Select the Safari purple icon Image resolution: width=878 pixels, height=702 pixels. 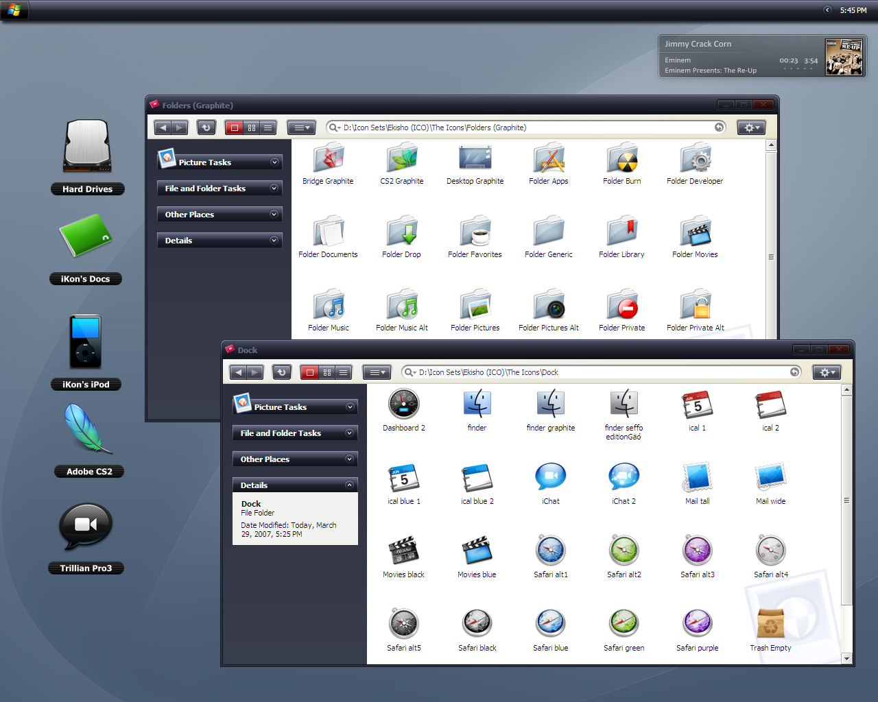[698, 623]
